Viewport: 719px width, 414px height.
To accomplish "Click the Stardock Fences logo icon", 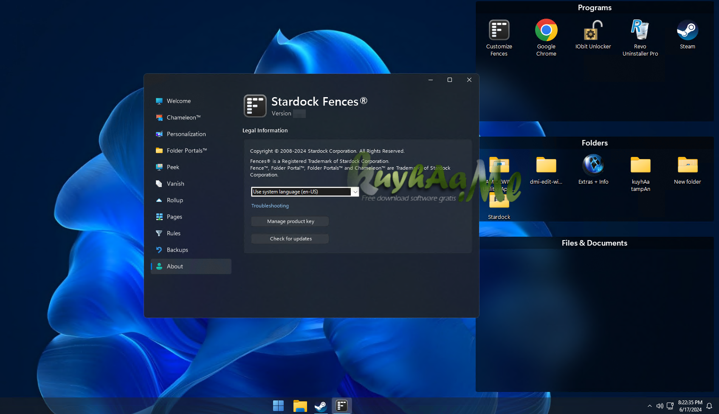I will (x=255, y=106).
